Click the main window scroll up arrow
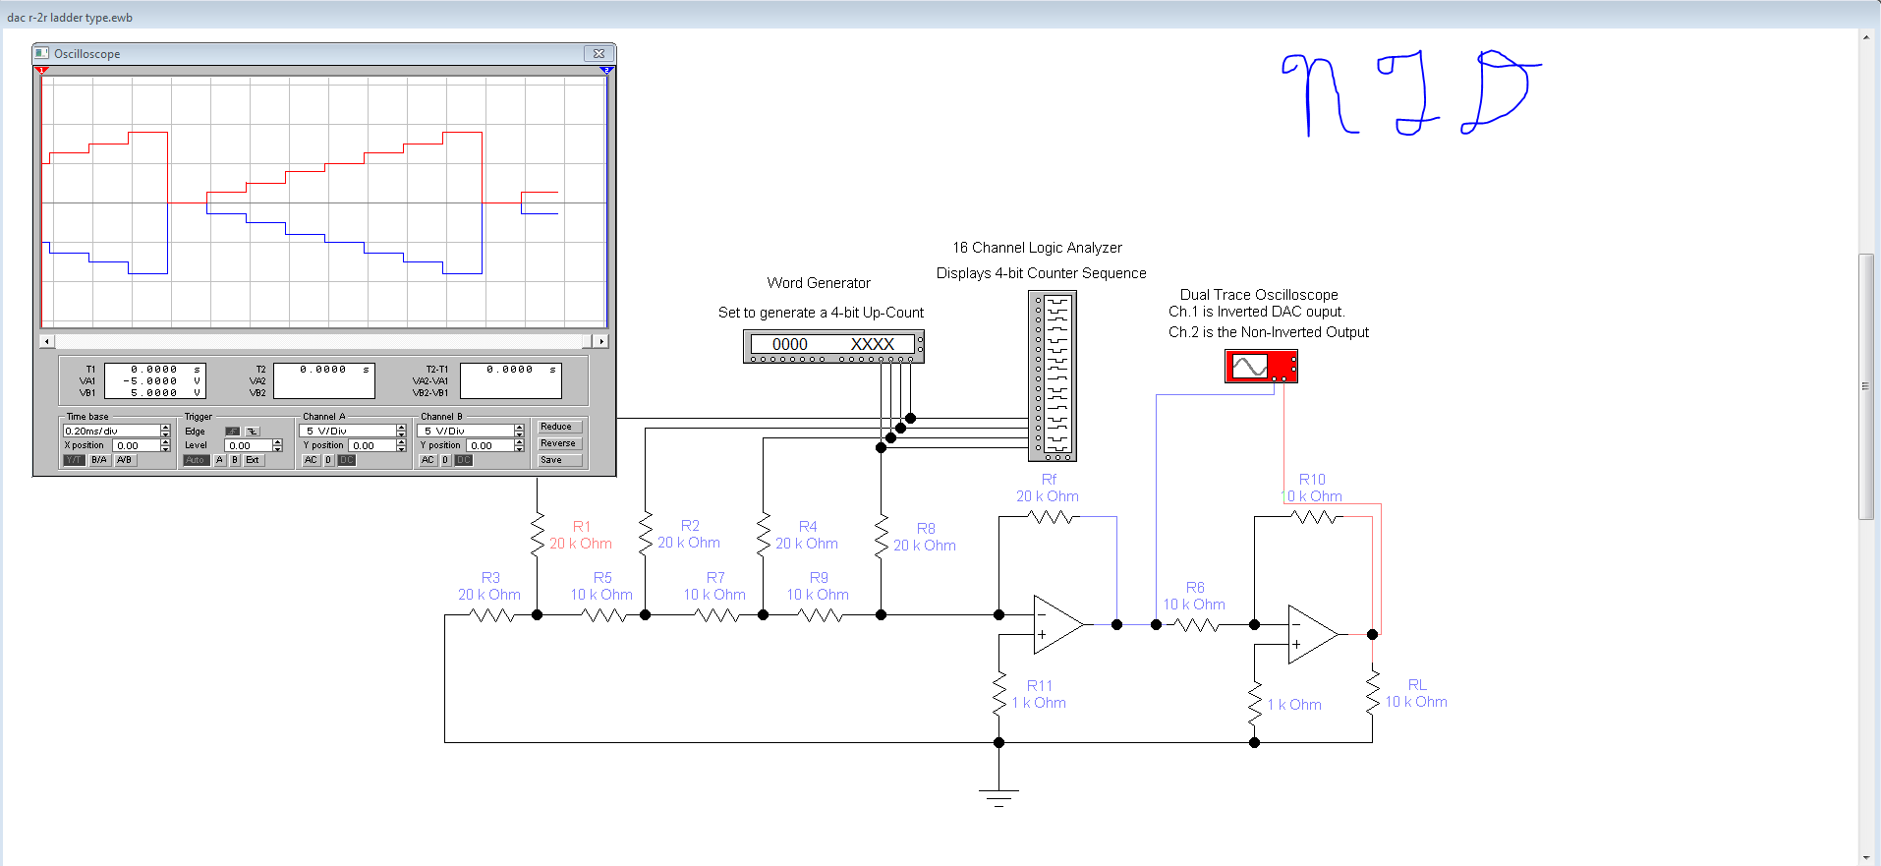 click(x=1865, y=37)
